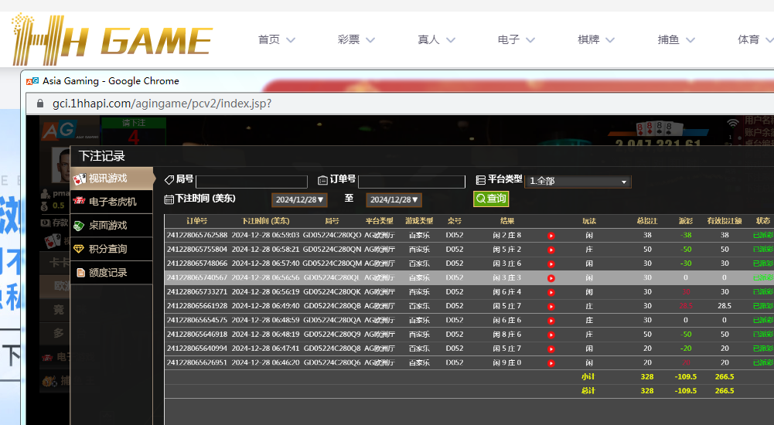
Task: Click the green 查询 search button
Action: point(491,199)
